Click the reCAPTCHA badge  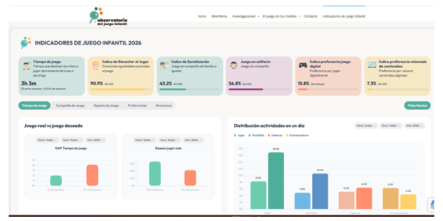pyautogui.click(x=431, y=204)
